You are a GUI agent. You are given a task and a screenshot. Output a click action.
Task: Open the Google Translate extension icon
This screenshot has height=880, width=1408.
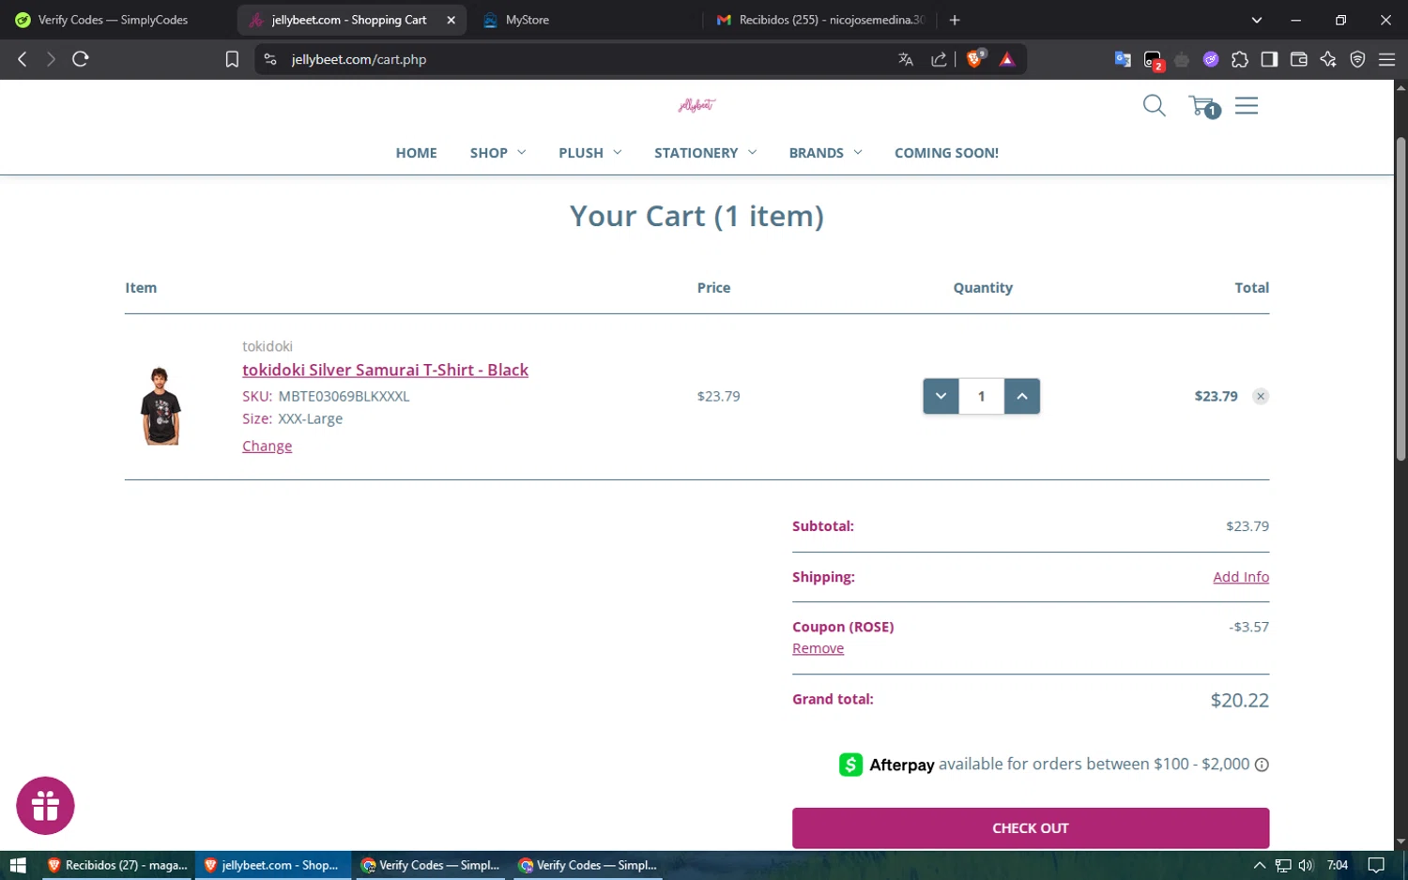1123,59
